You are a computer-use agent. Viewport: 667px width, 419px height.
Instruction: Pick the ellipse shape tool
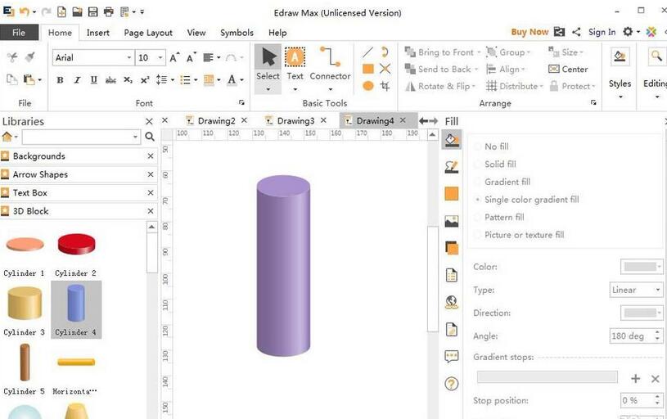368,86
